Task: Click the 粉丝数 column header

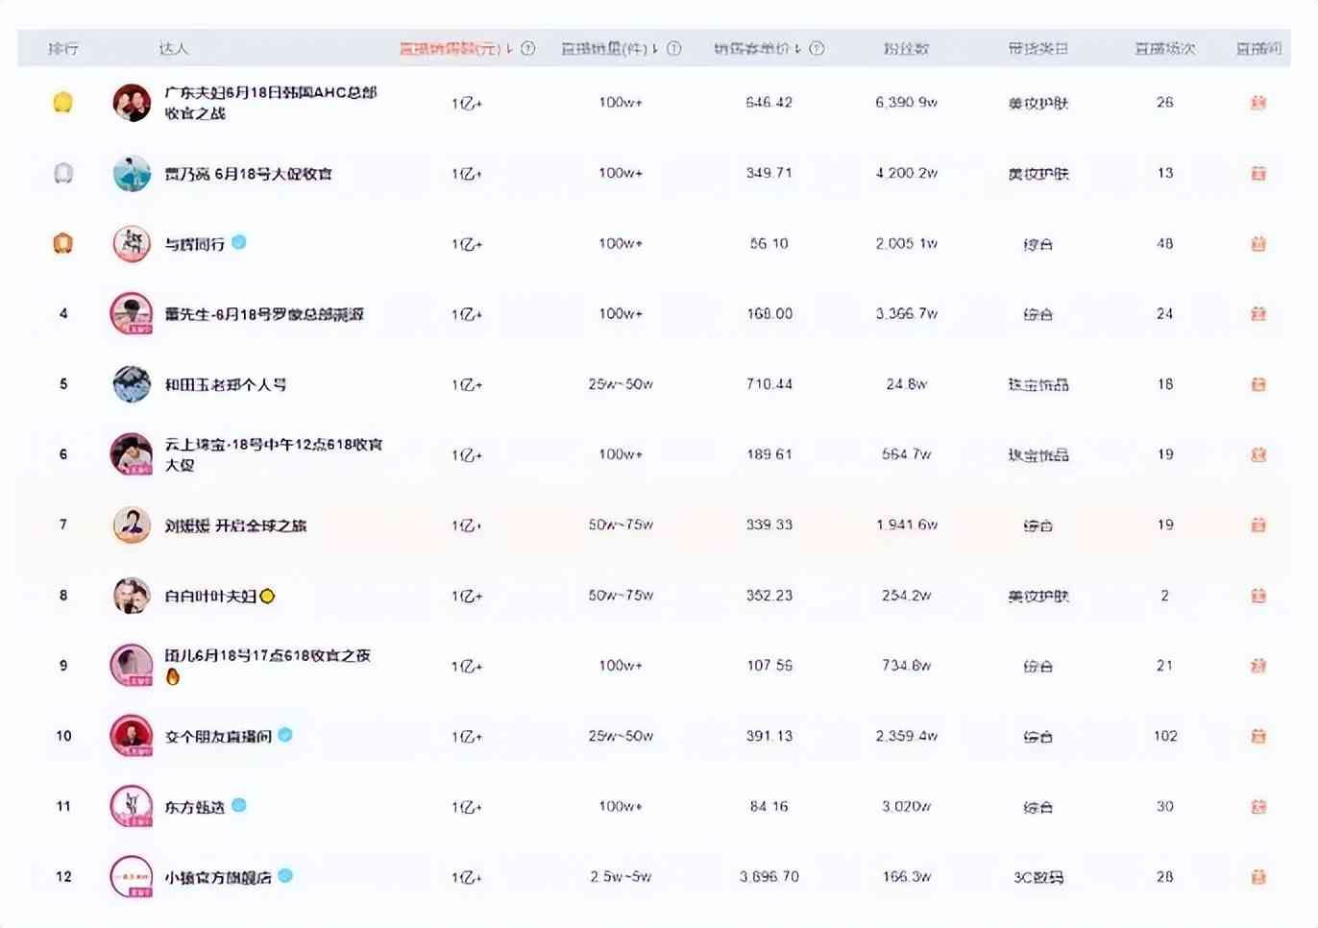Action: (x=906, y=48)
